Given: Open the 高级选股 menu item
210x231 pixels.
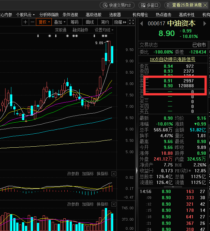Looking at the screenshot, I should click(94, 15).
